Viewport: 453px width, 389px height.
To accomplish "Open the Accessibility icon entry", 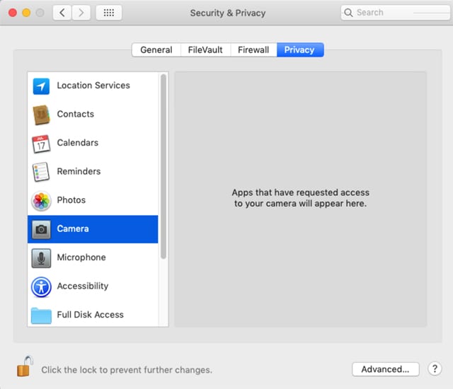I will click(42, 286).
